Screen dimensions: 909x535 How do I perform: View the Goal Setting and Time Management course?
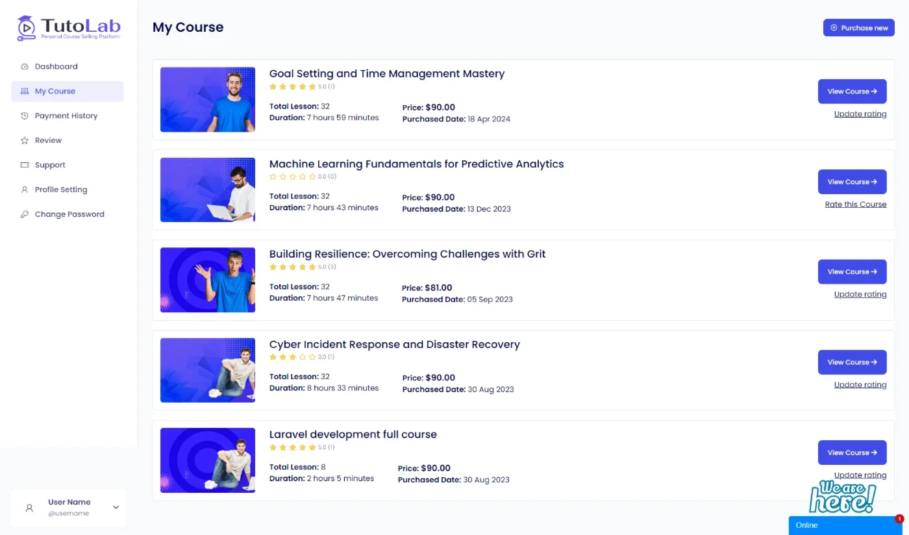click(x=852, y=92)
